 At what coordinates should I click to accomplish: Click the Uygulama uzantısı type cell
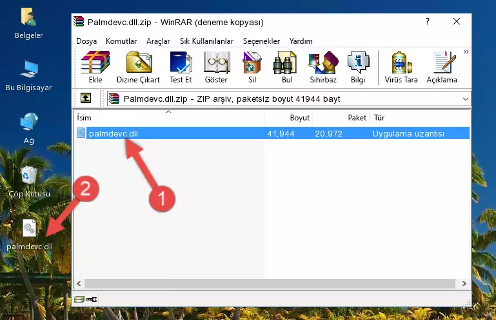(x=408, y=134)
